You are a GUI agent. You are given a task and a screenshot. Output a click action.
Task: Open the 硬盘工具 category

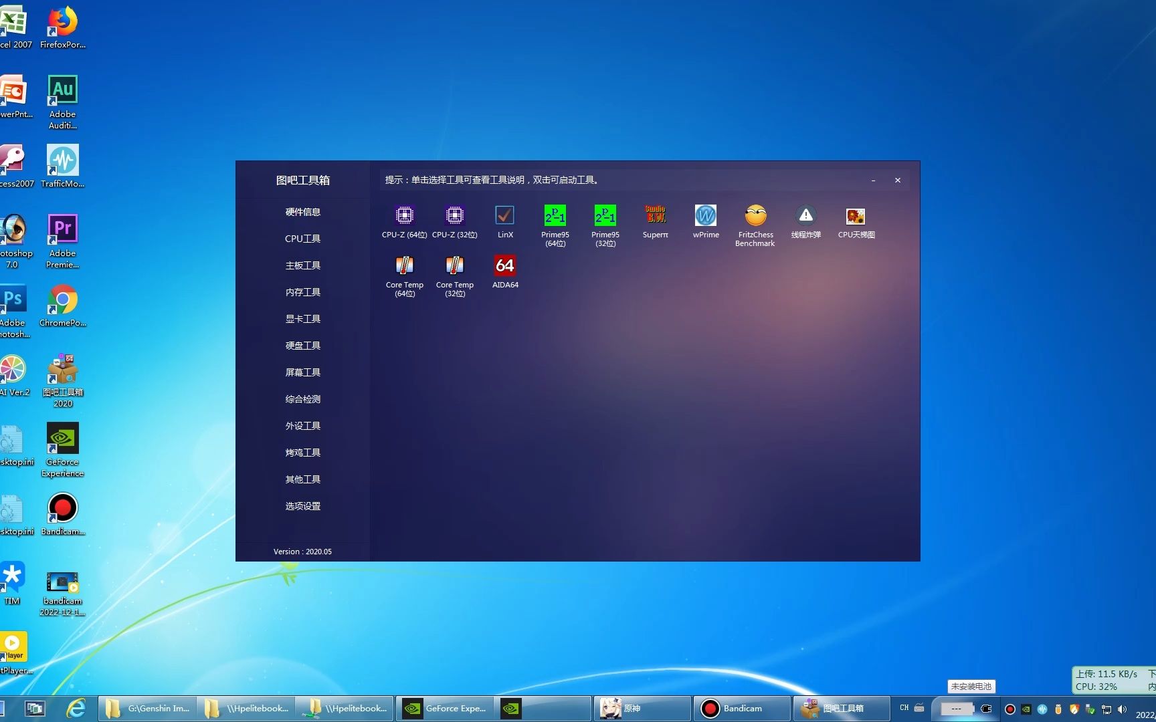pos(302,346)
